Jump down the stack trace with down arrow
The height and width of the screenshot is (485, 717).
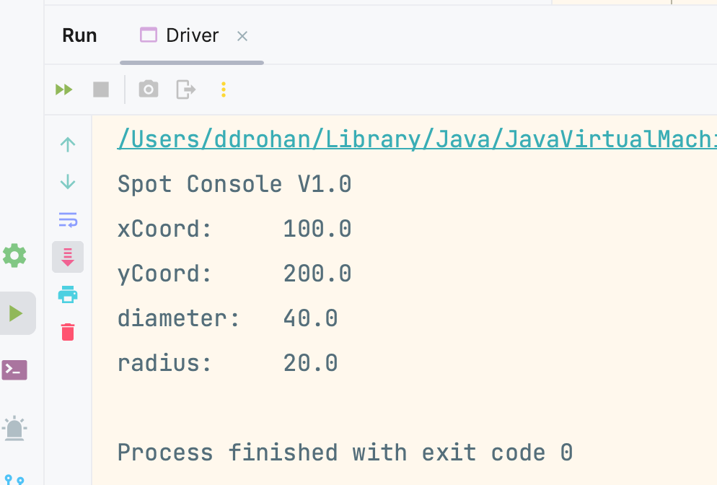click(x=68, y=182)
